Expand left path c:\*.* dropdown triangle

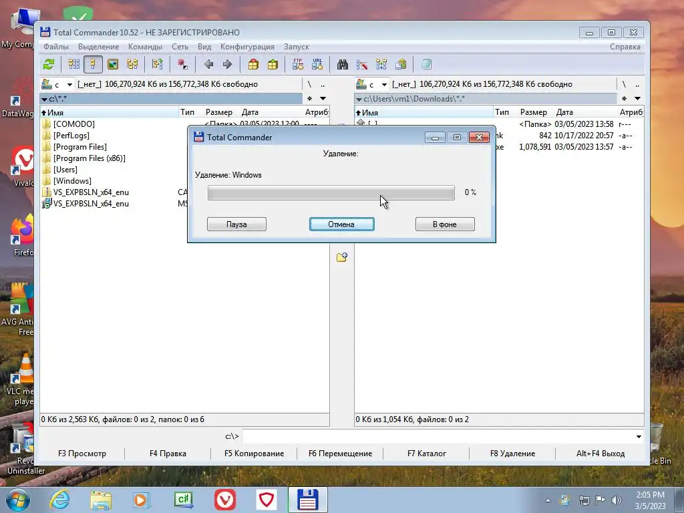(44, 100)
